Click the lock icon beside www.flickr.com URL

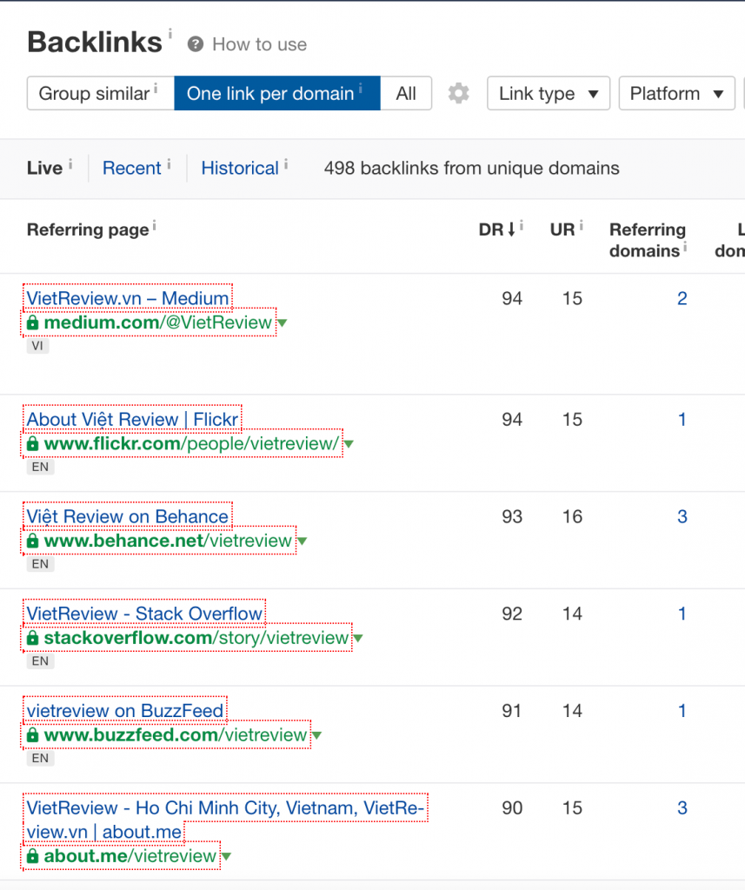click(x=33, y=444)
